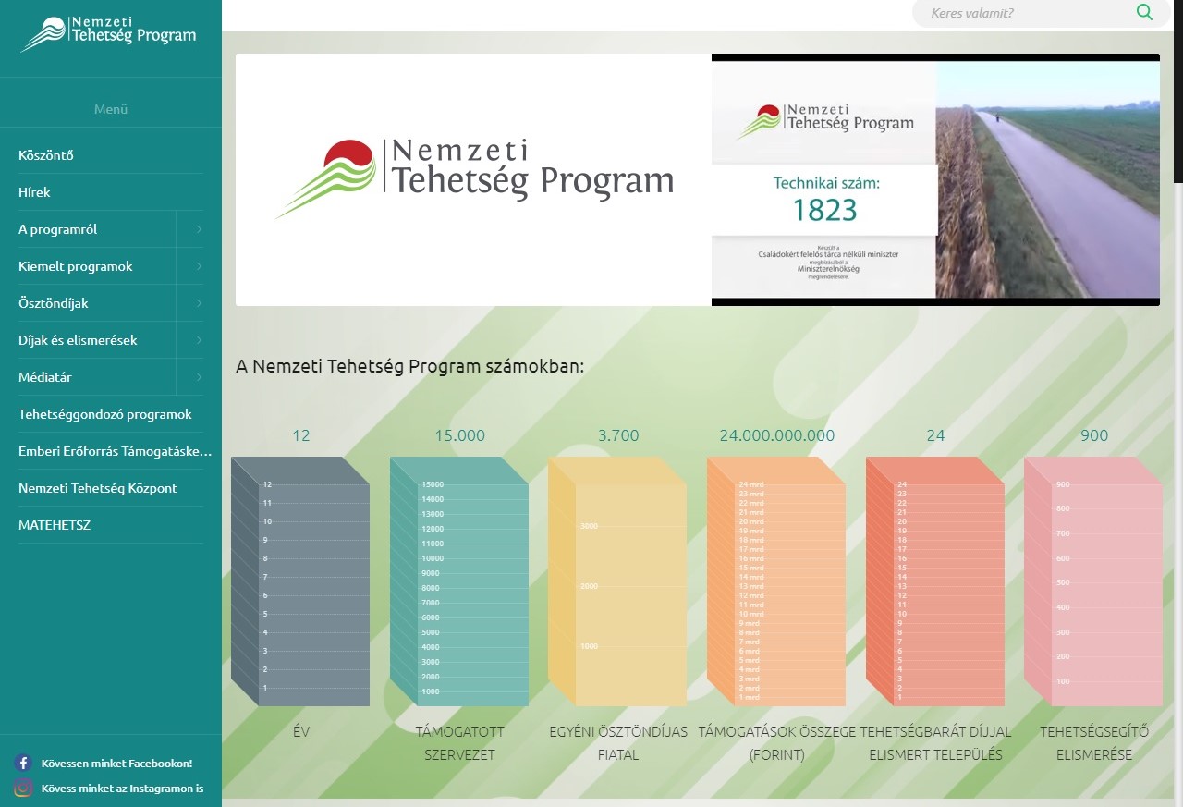This screenshot has width=1183, height=807.
Task: Open the Kiemelt programok menu item
Action: (x=97, y=266)
